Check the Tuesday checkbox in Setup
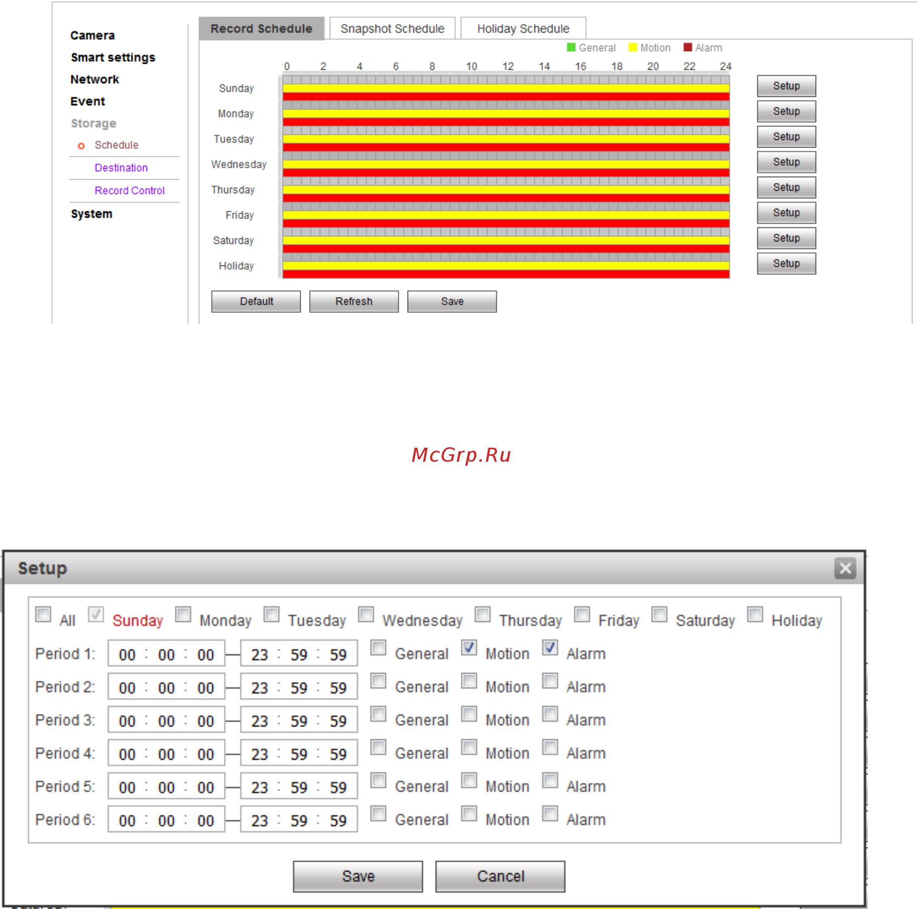The height and width of the screenshot is (909, 917). coord(272,614)
